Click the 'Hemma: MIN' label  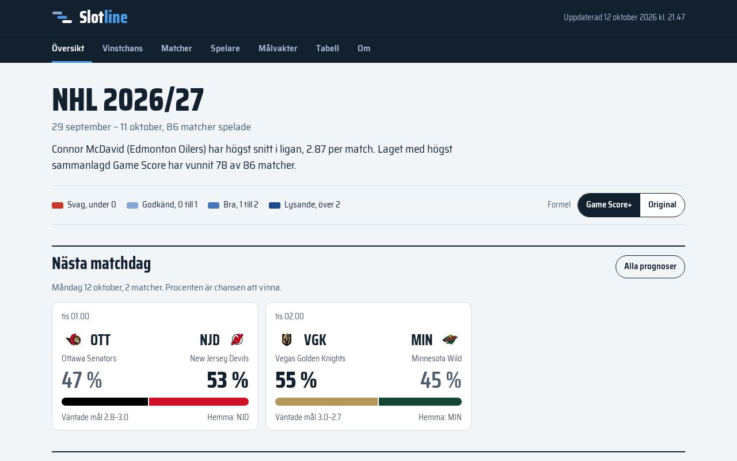point(440,417)
